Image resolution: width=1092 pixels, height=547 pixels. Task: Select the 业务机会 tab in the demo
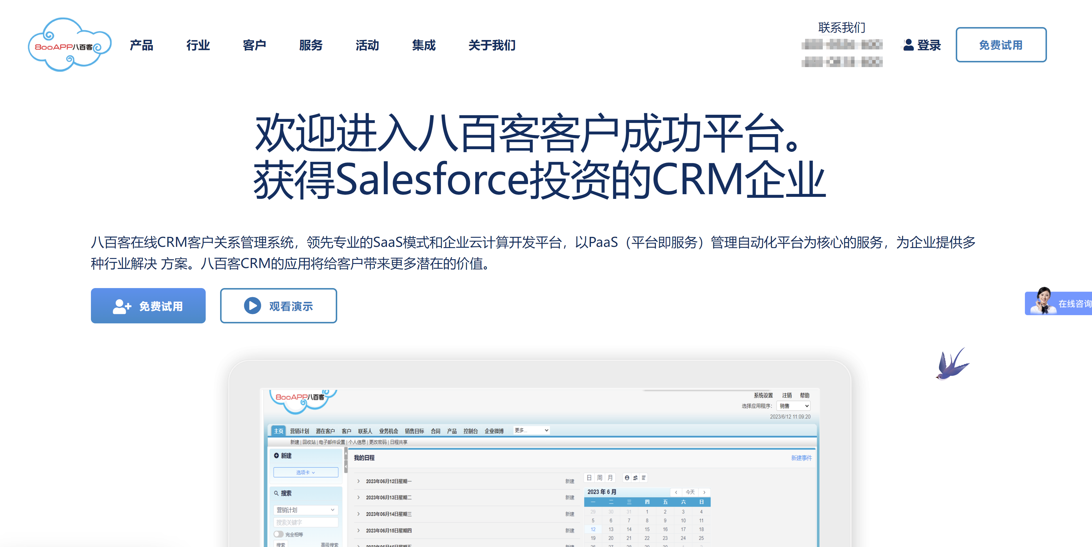click(388, 431)
